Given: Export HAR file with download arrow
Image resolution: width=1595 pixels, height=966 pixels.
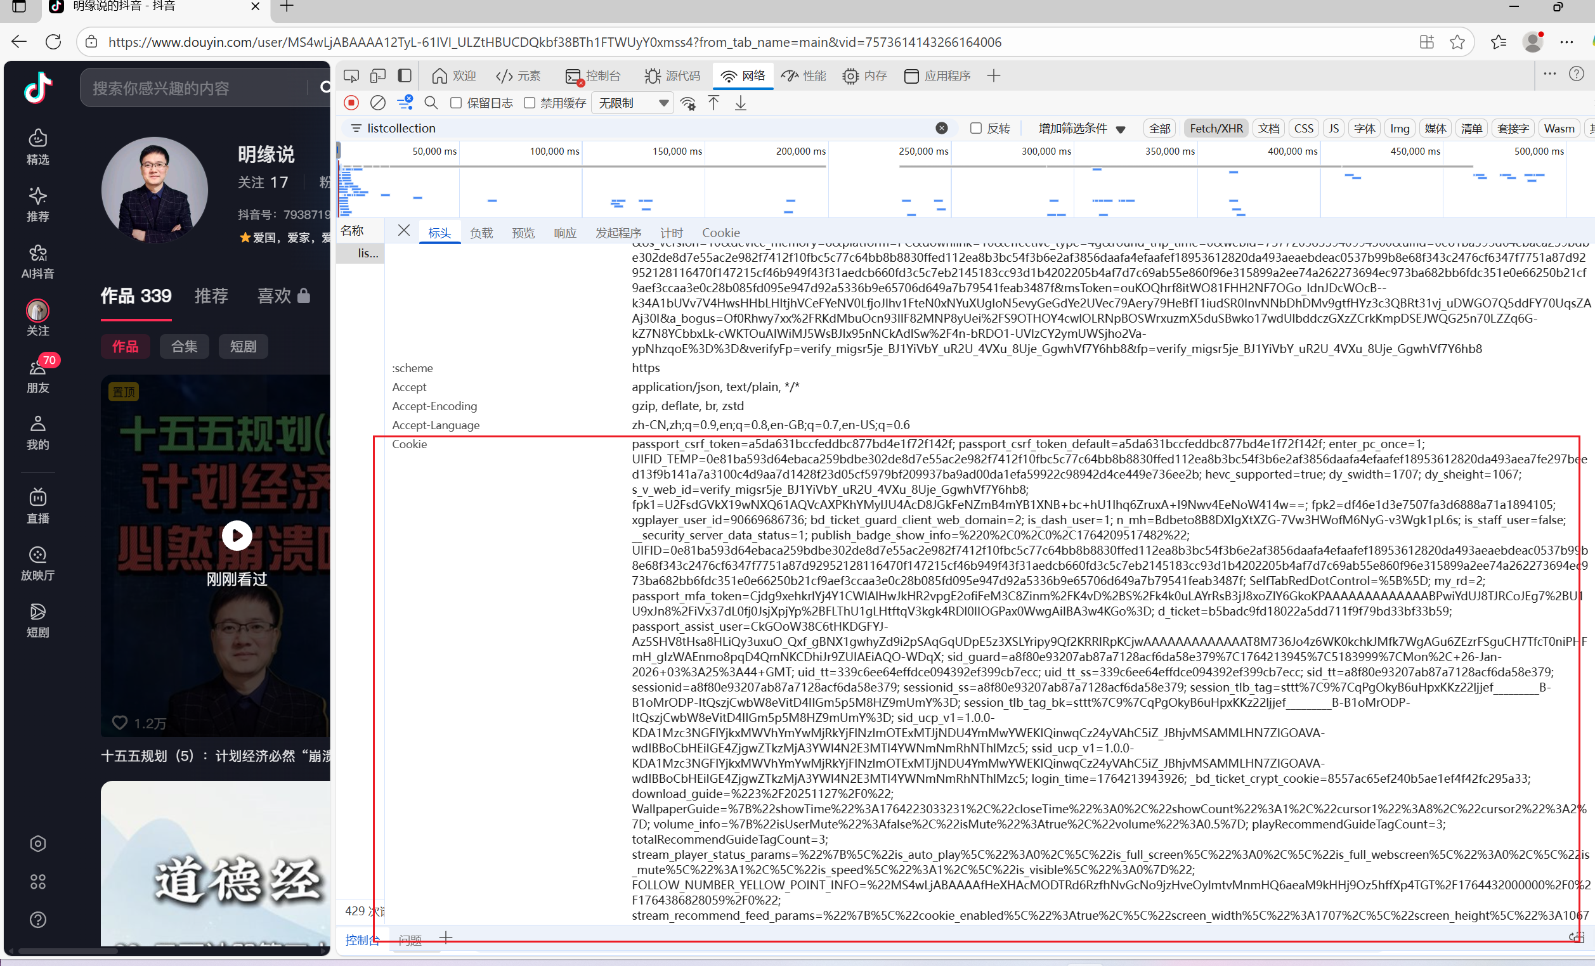Looking at the screenshot, I should [741, 103].
